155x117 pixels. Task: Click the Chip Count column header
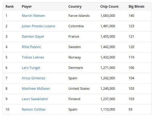point(109,6)
